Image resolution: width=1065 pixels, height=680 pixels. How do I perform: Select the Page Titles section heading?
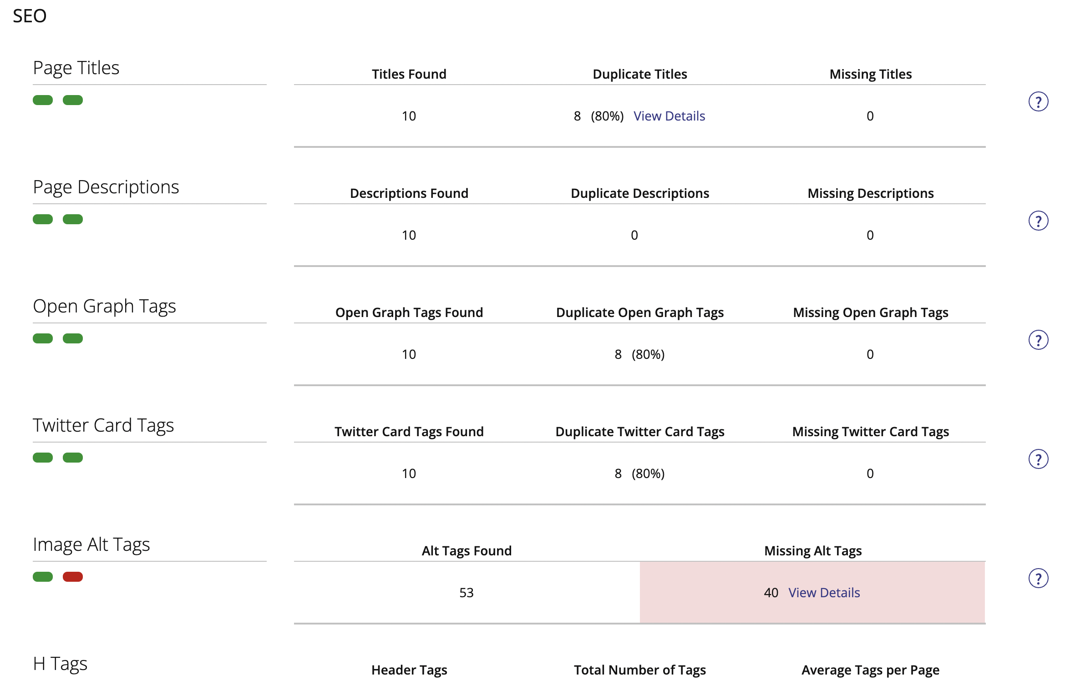[76, 68]
